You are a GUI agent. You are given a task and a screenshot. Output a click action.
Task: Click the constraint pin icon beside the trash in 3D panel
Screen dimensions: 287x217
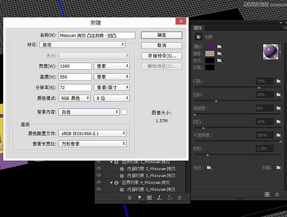point(170,197)
